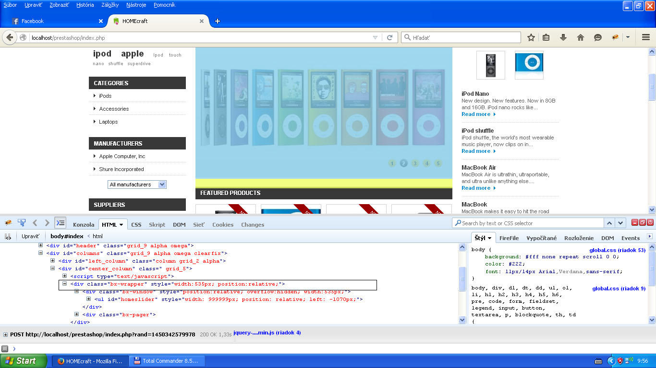Open the Cookies panel tab
Screen dimensions: 656x368
223,224
